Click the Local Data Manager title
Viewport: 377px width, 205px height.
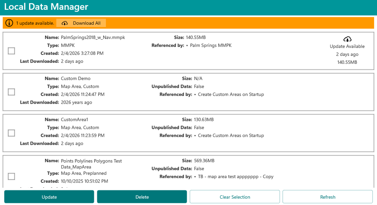point(46,7)
